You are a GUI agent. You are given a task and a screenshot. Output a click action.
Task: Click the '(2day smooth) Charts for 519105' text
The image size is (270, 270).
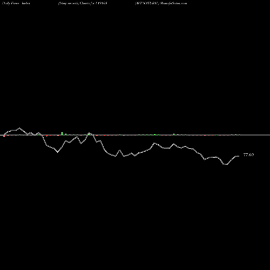83,3
